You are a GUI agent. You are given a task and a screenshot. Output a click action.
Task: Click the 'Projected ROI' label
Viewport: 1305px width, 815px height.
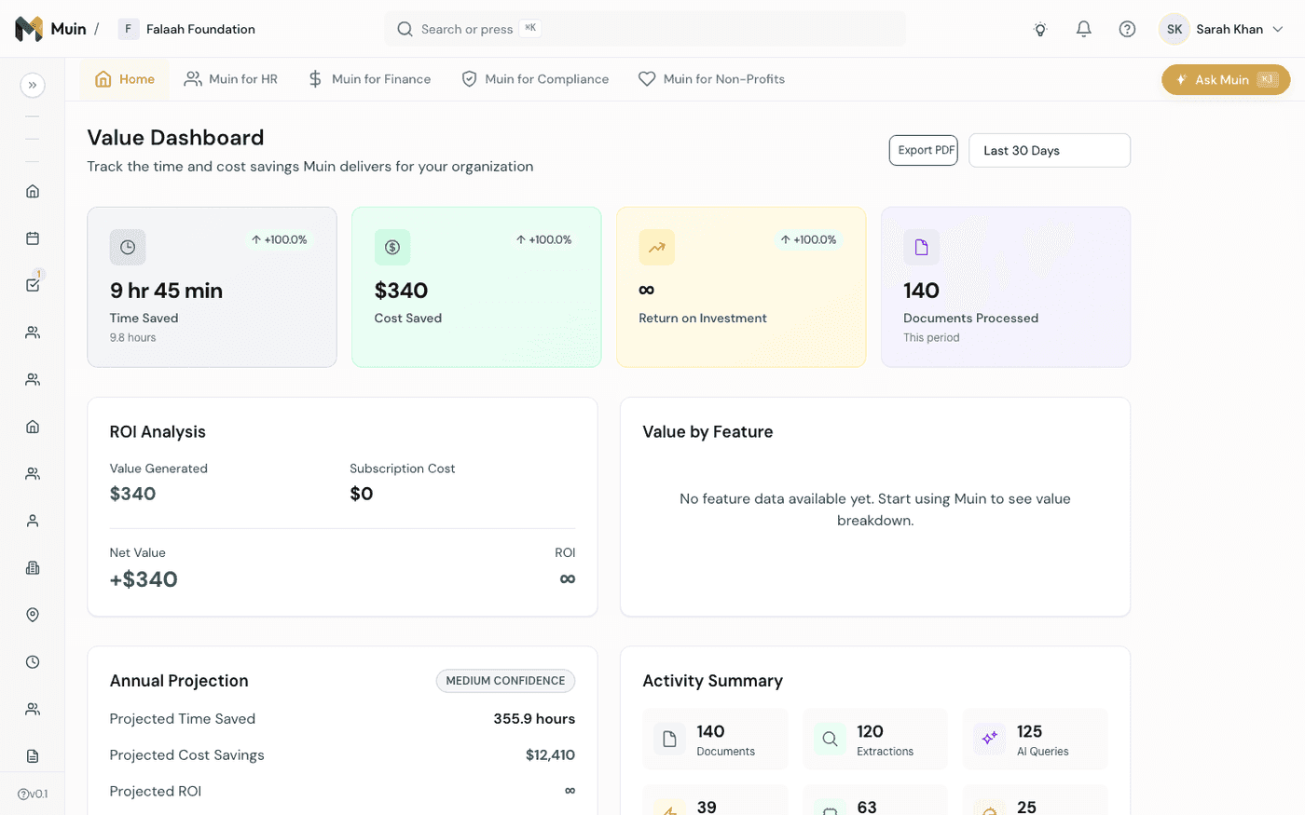pyautogui.click(x=156, y=792)
